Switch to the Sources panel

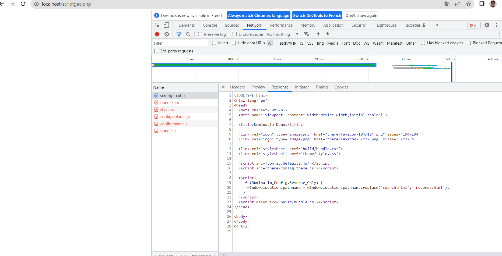[x=232, y=25]
